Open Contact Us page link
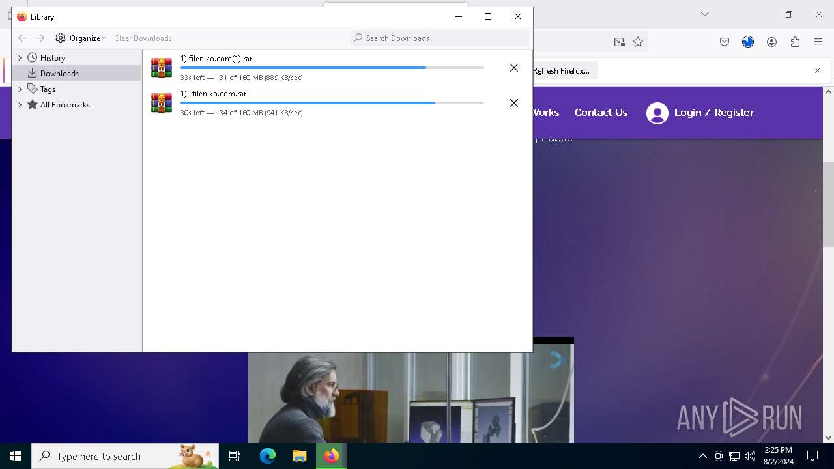834x469 pixels. tap(601, 113)
